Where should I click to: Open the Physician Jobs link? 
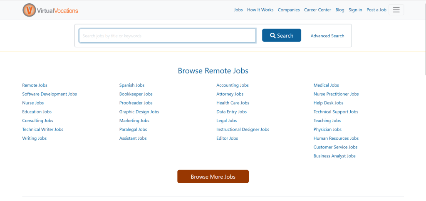[x=327, y=129]
